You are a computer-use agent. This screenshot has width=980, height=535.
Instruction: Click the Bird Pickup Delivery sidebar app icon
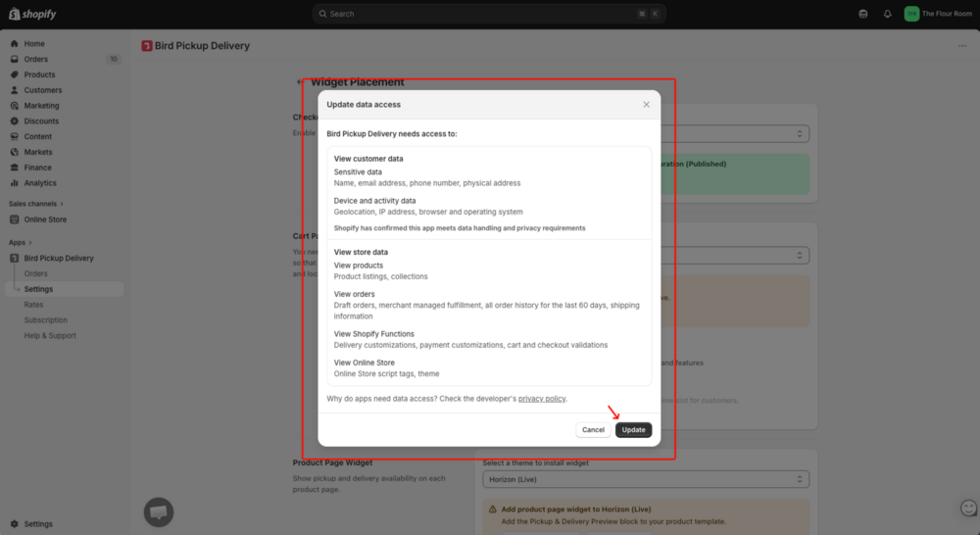tap(15, 258)
